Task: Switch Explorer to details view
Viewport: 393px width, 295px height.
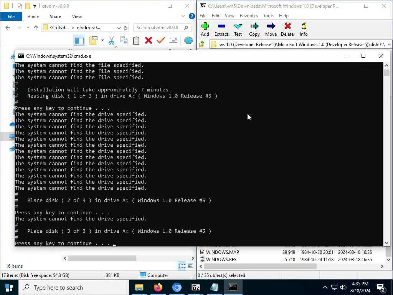Action: [x=182, y=266]
